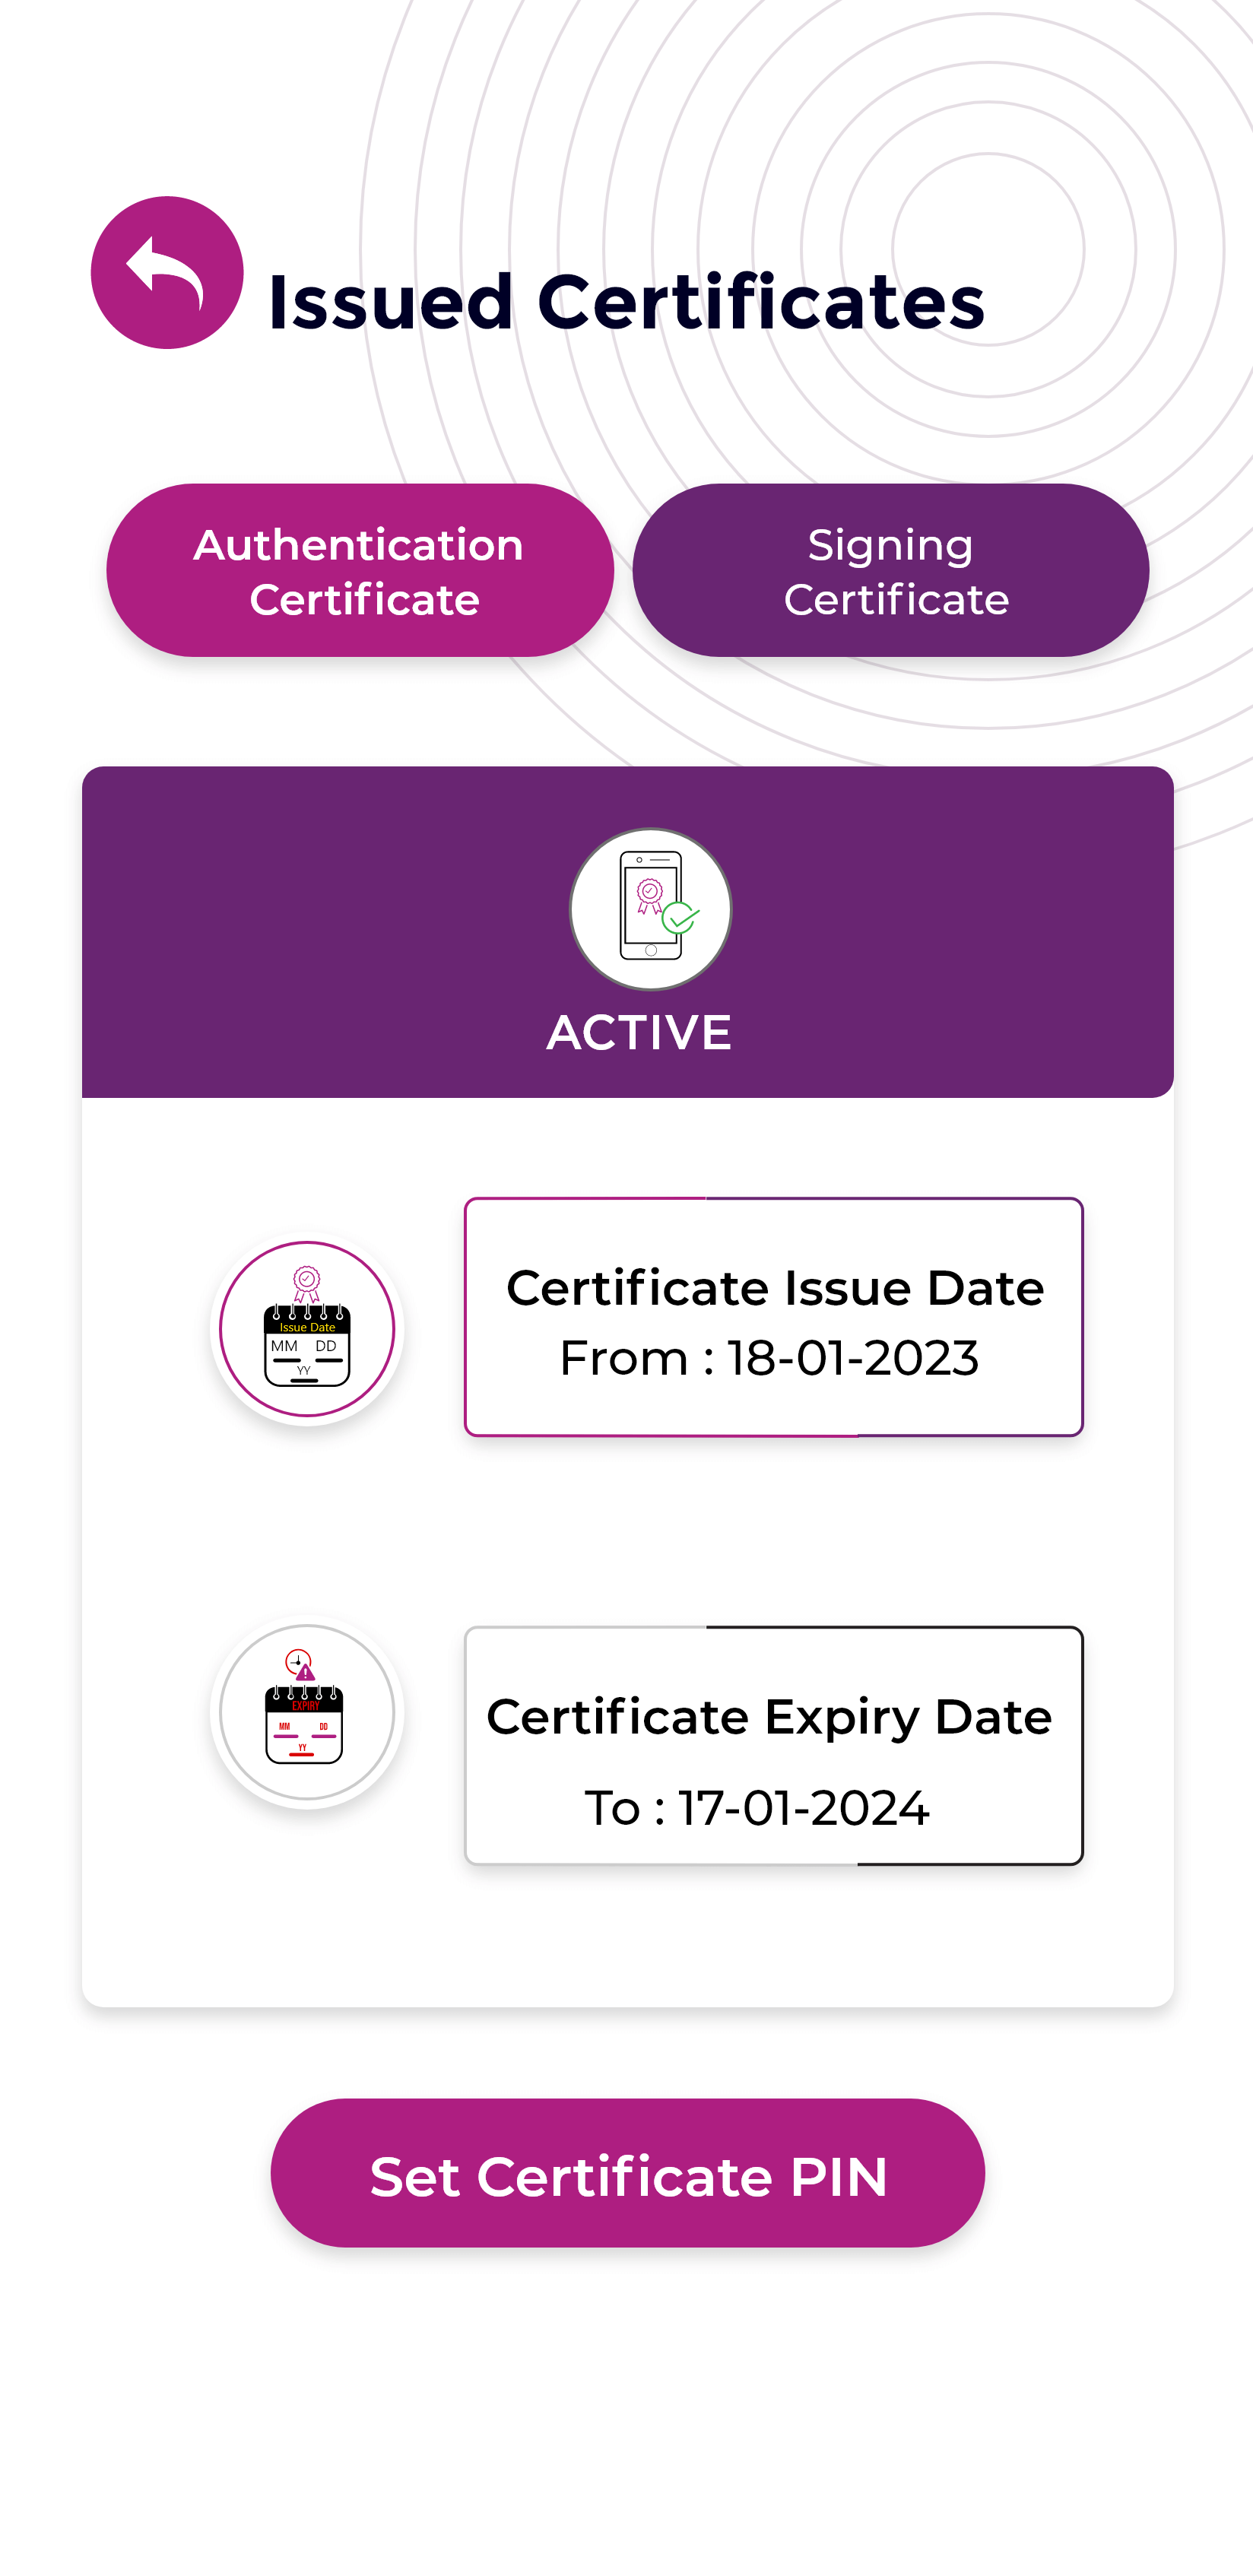Tap the Certificate Expiry Date heading
The width and height of the screenshot is (1253, 2576).
769,1717
